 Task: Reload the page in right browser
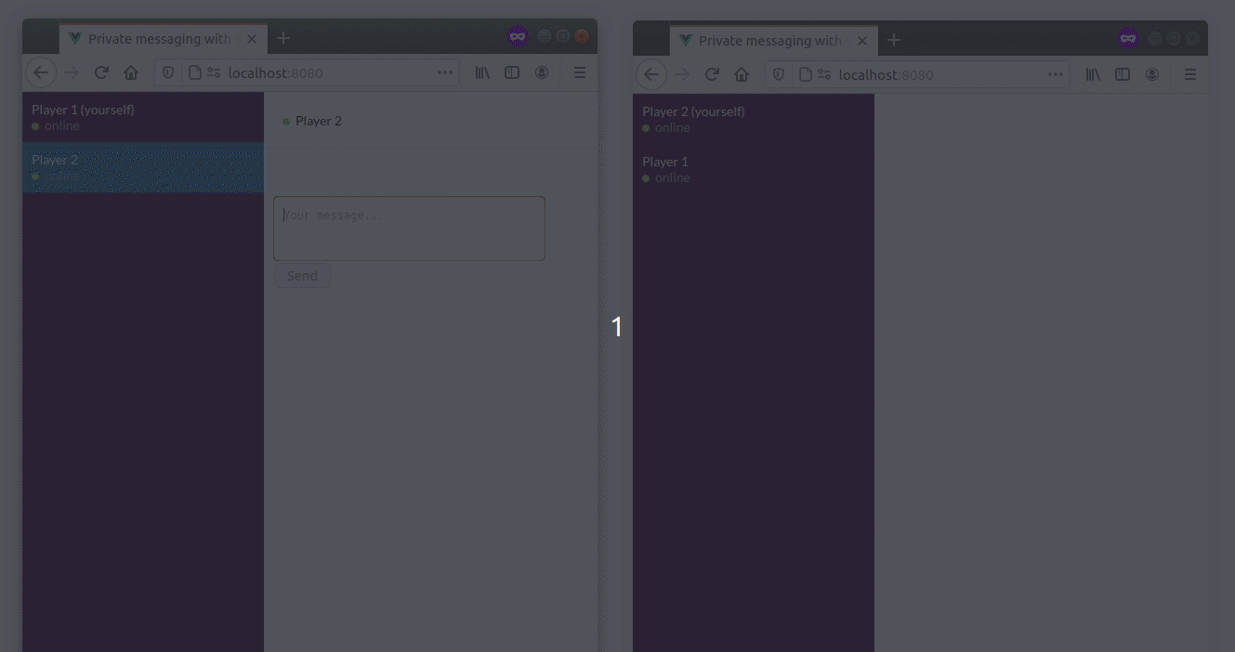712,74
